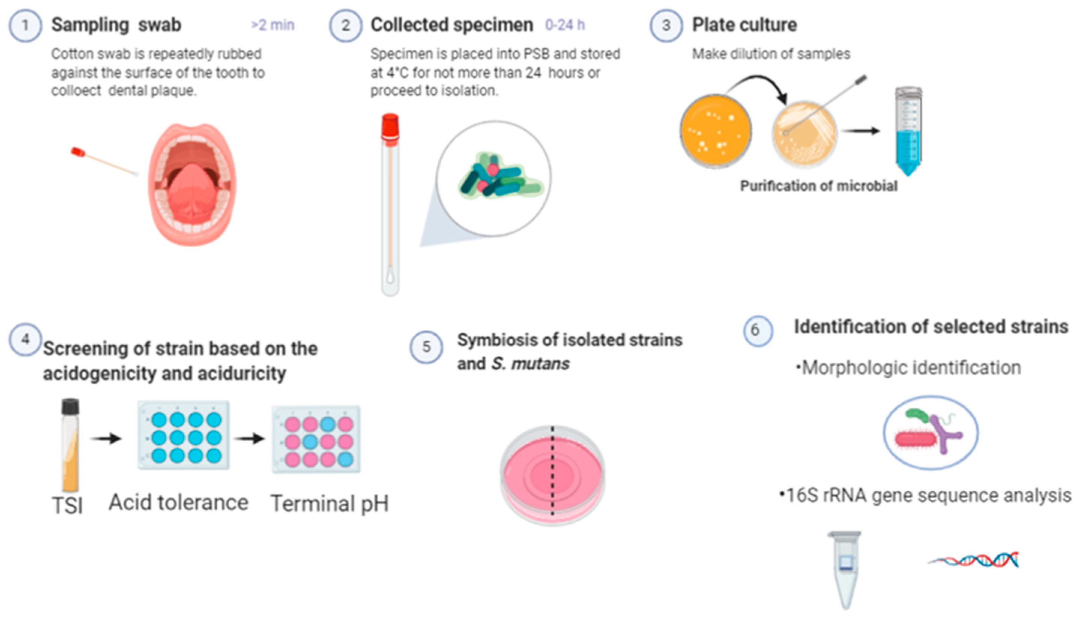Click the step 6 numbered circle
The width and height of the screenshot is (1079, 620).
pos(758,330)
